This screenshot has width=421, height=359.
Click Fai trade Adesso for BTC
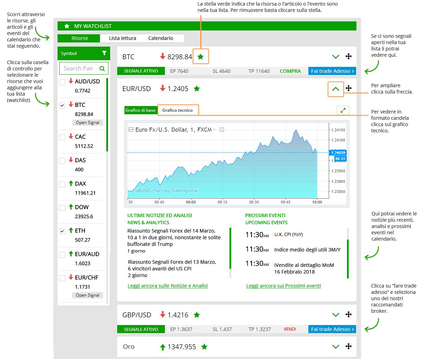pos(332,71)
